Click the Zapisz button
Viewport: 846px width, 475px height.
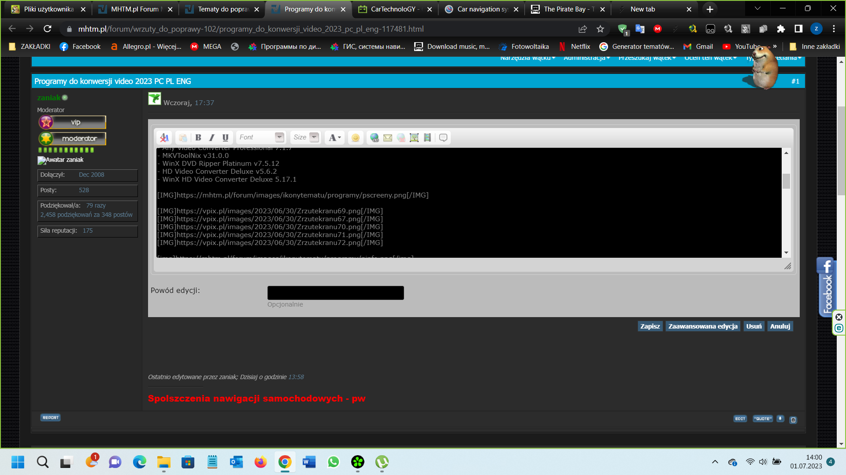[x=650, y=326]
